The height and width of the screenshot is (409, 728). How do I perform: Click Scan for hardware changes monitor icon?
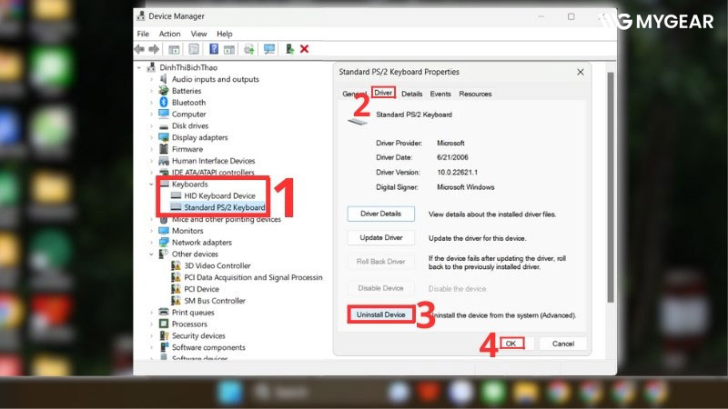268,49
